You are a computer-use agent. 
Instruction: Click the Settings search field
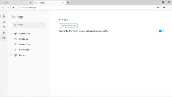click(x=29, y=25)
